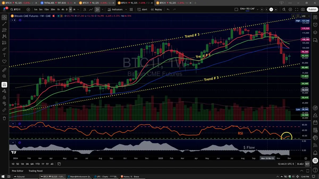This screenshot has width=319, height=179.
Task: Select the 1D date range
Action: point(13,164)
